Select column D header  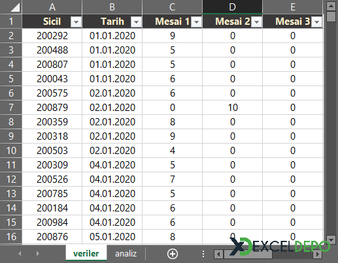(x=233, y=7)
